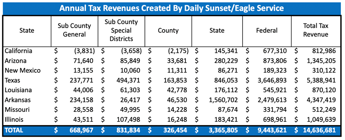This screenshot has height=140, width=345.
Task: Click the Federal column header
Action: pos(267,30)
